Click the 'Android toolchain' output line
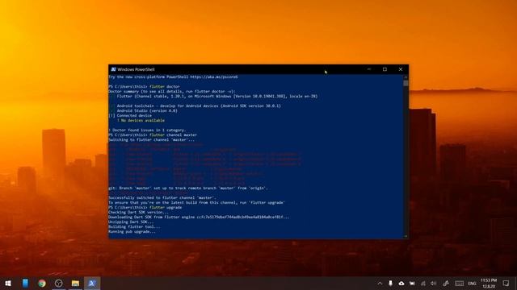 [x=199, y=106]
